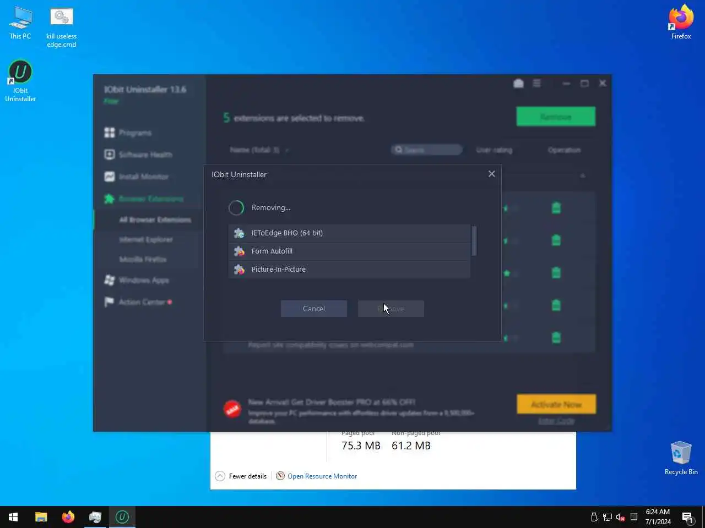This screenshot has height=528, width=705.
Task: Open Action Center in the sidebar
Action: pyautogui.click(x=142, y=302)
